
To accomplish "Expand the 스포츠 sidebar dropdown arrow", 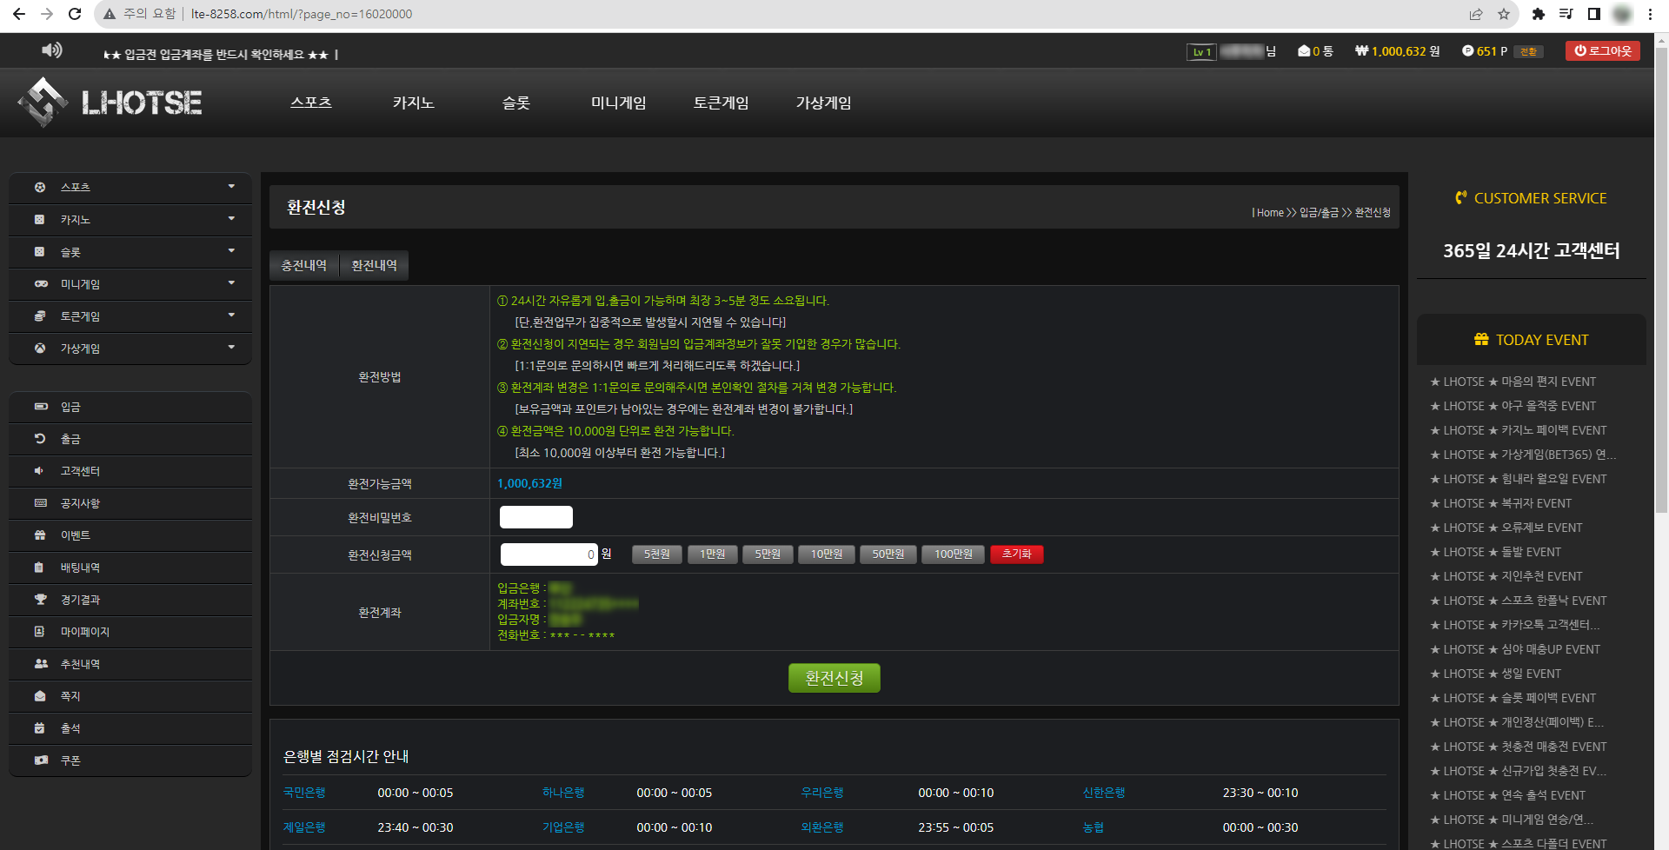I will 231,186.
